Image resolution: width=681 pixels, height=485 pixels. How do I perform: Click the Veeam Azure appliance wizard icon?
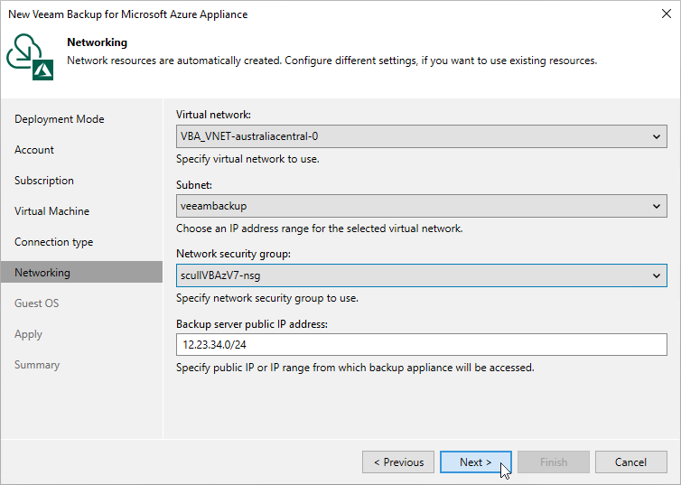(x=30, y=57)
